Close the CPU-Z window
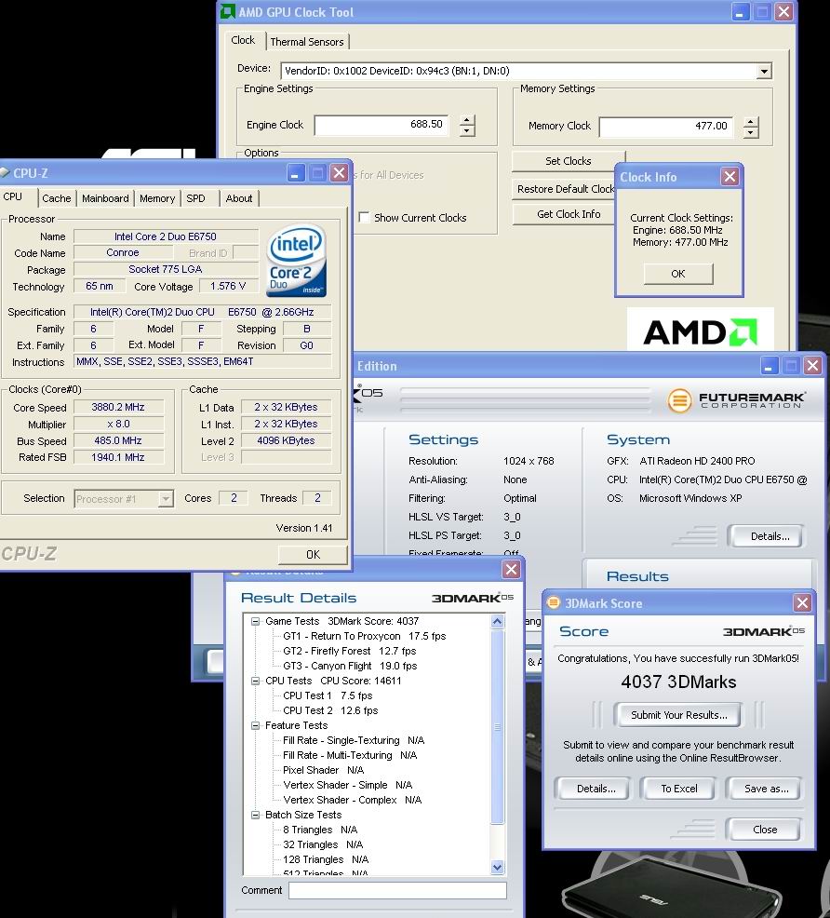This screenshot has height=918, width=830. (339, 173)
